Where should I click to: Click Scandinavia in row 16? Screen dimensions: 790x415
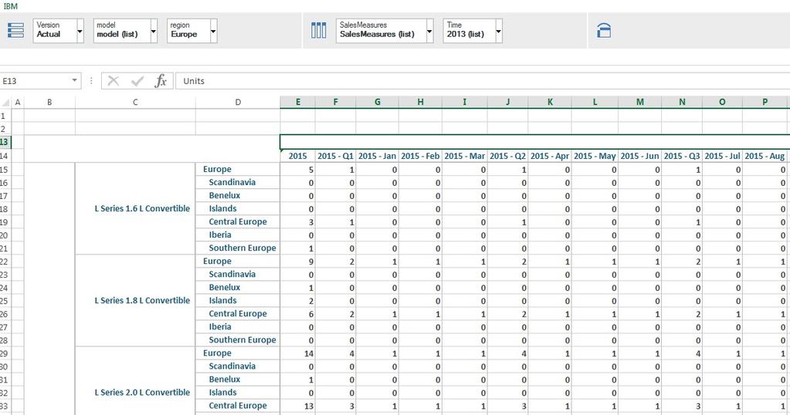[232, 183]
